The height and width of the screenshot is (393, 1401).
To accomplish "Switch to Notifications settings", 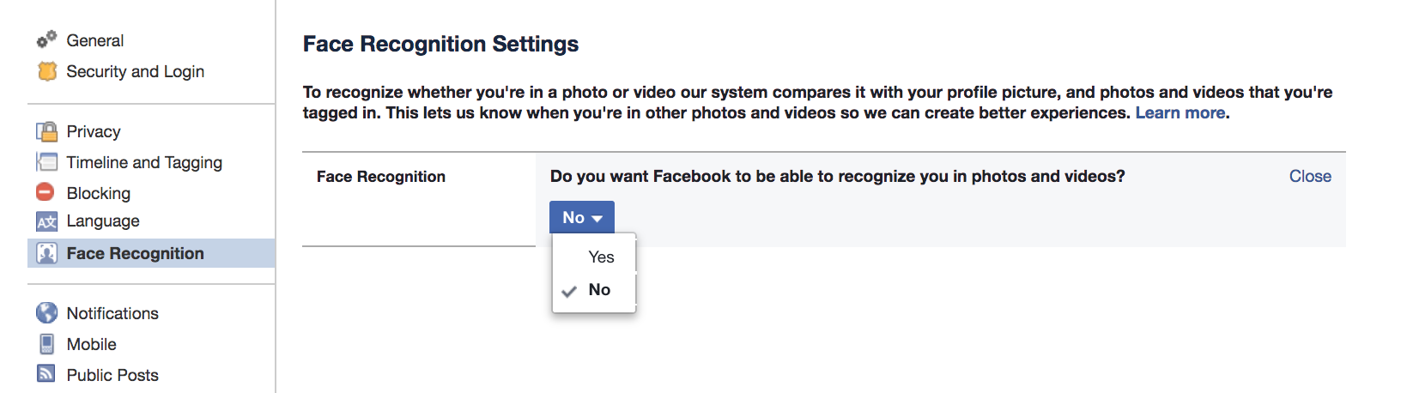I will pyautogui.click(x=112, y=313).
